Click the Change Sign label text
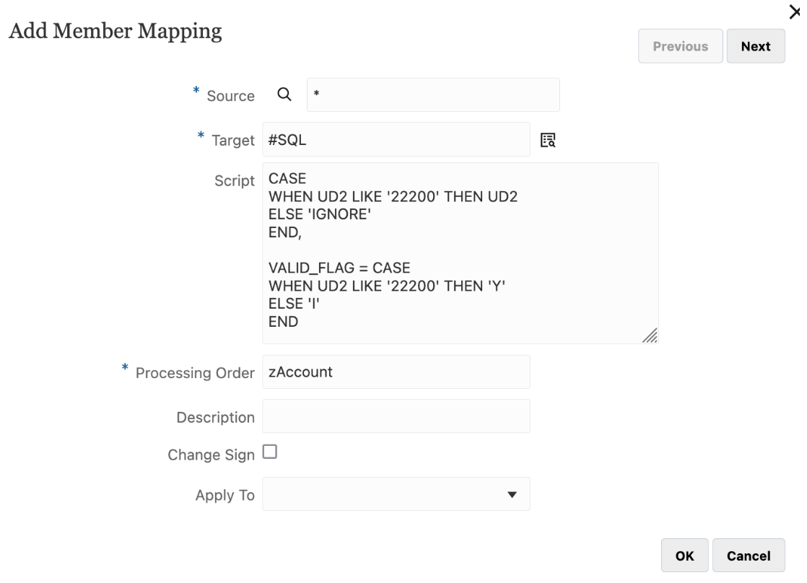 (211, 455)
